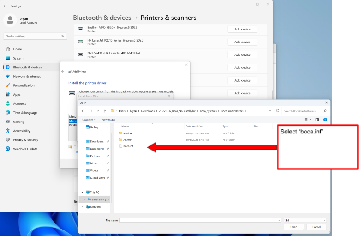The height and width of the screenshot is (236, 359).
Task: Go up one folder level
Action: coord(105,111)
